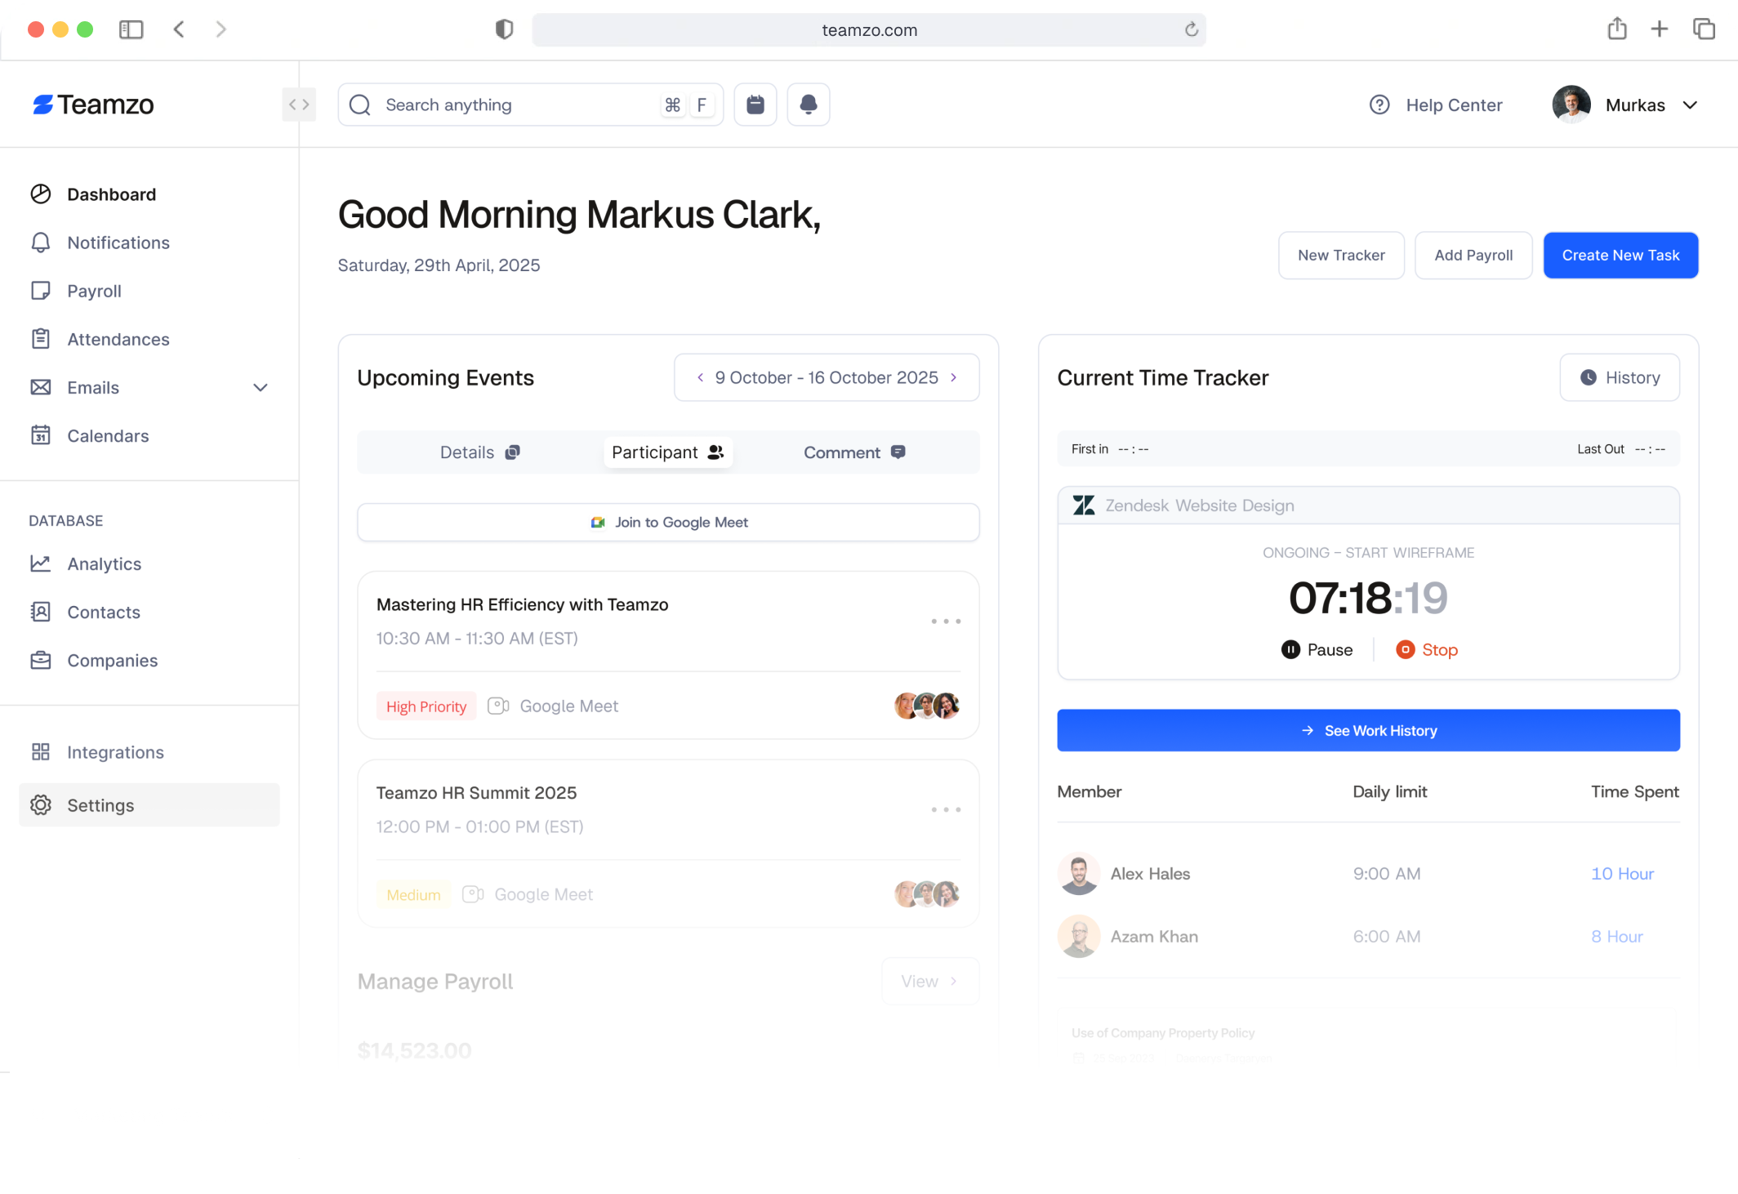
Task: Switch to the Comment tab
Action: [853, 452]
